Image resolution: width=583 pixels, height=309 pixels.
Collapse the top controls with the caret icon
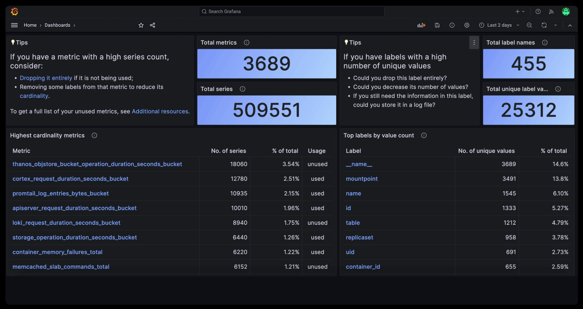[x=570, y=25]
